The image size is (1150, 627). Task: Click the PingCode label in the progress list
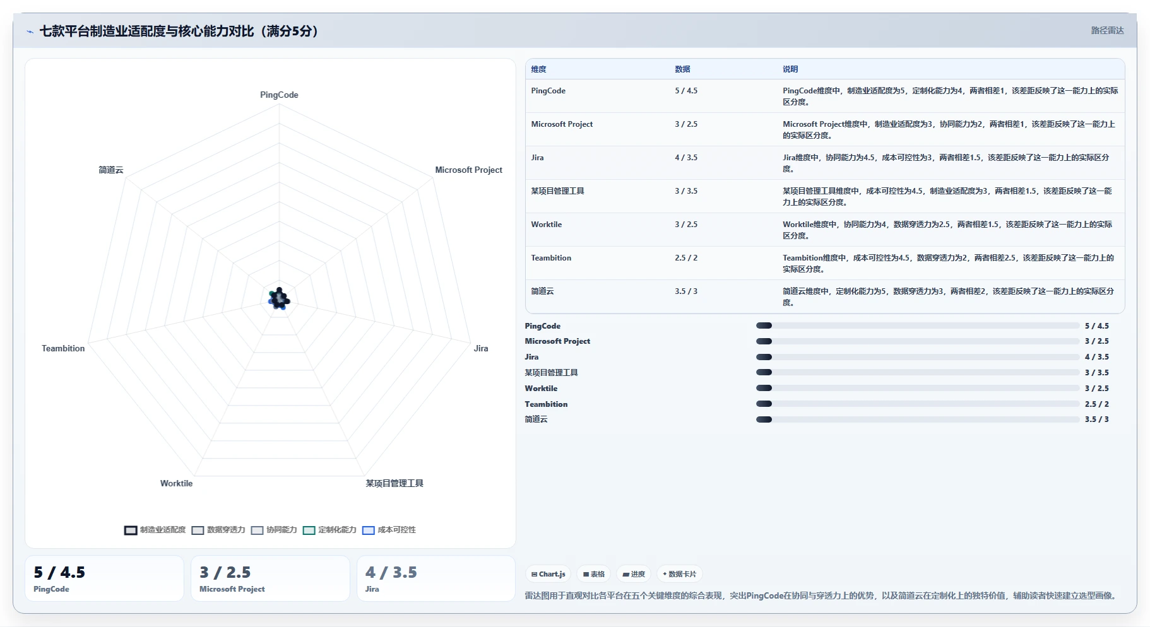pyautogui.click(x=542, y=326)
